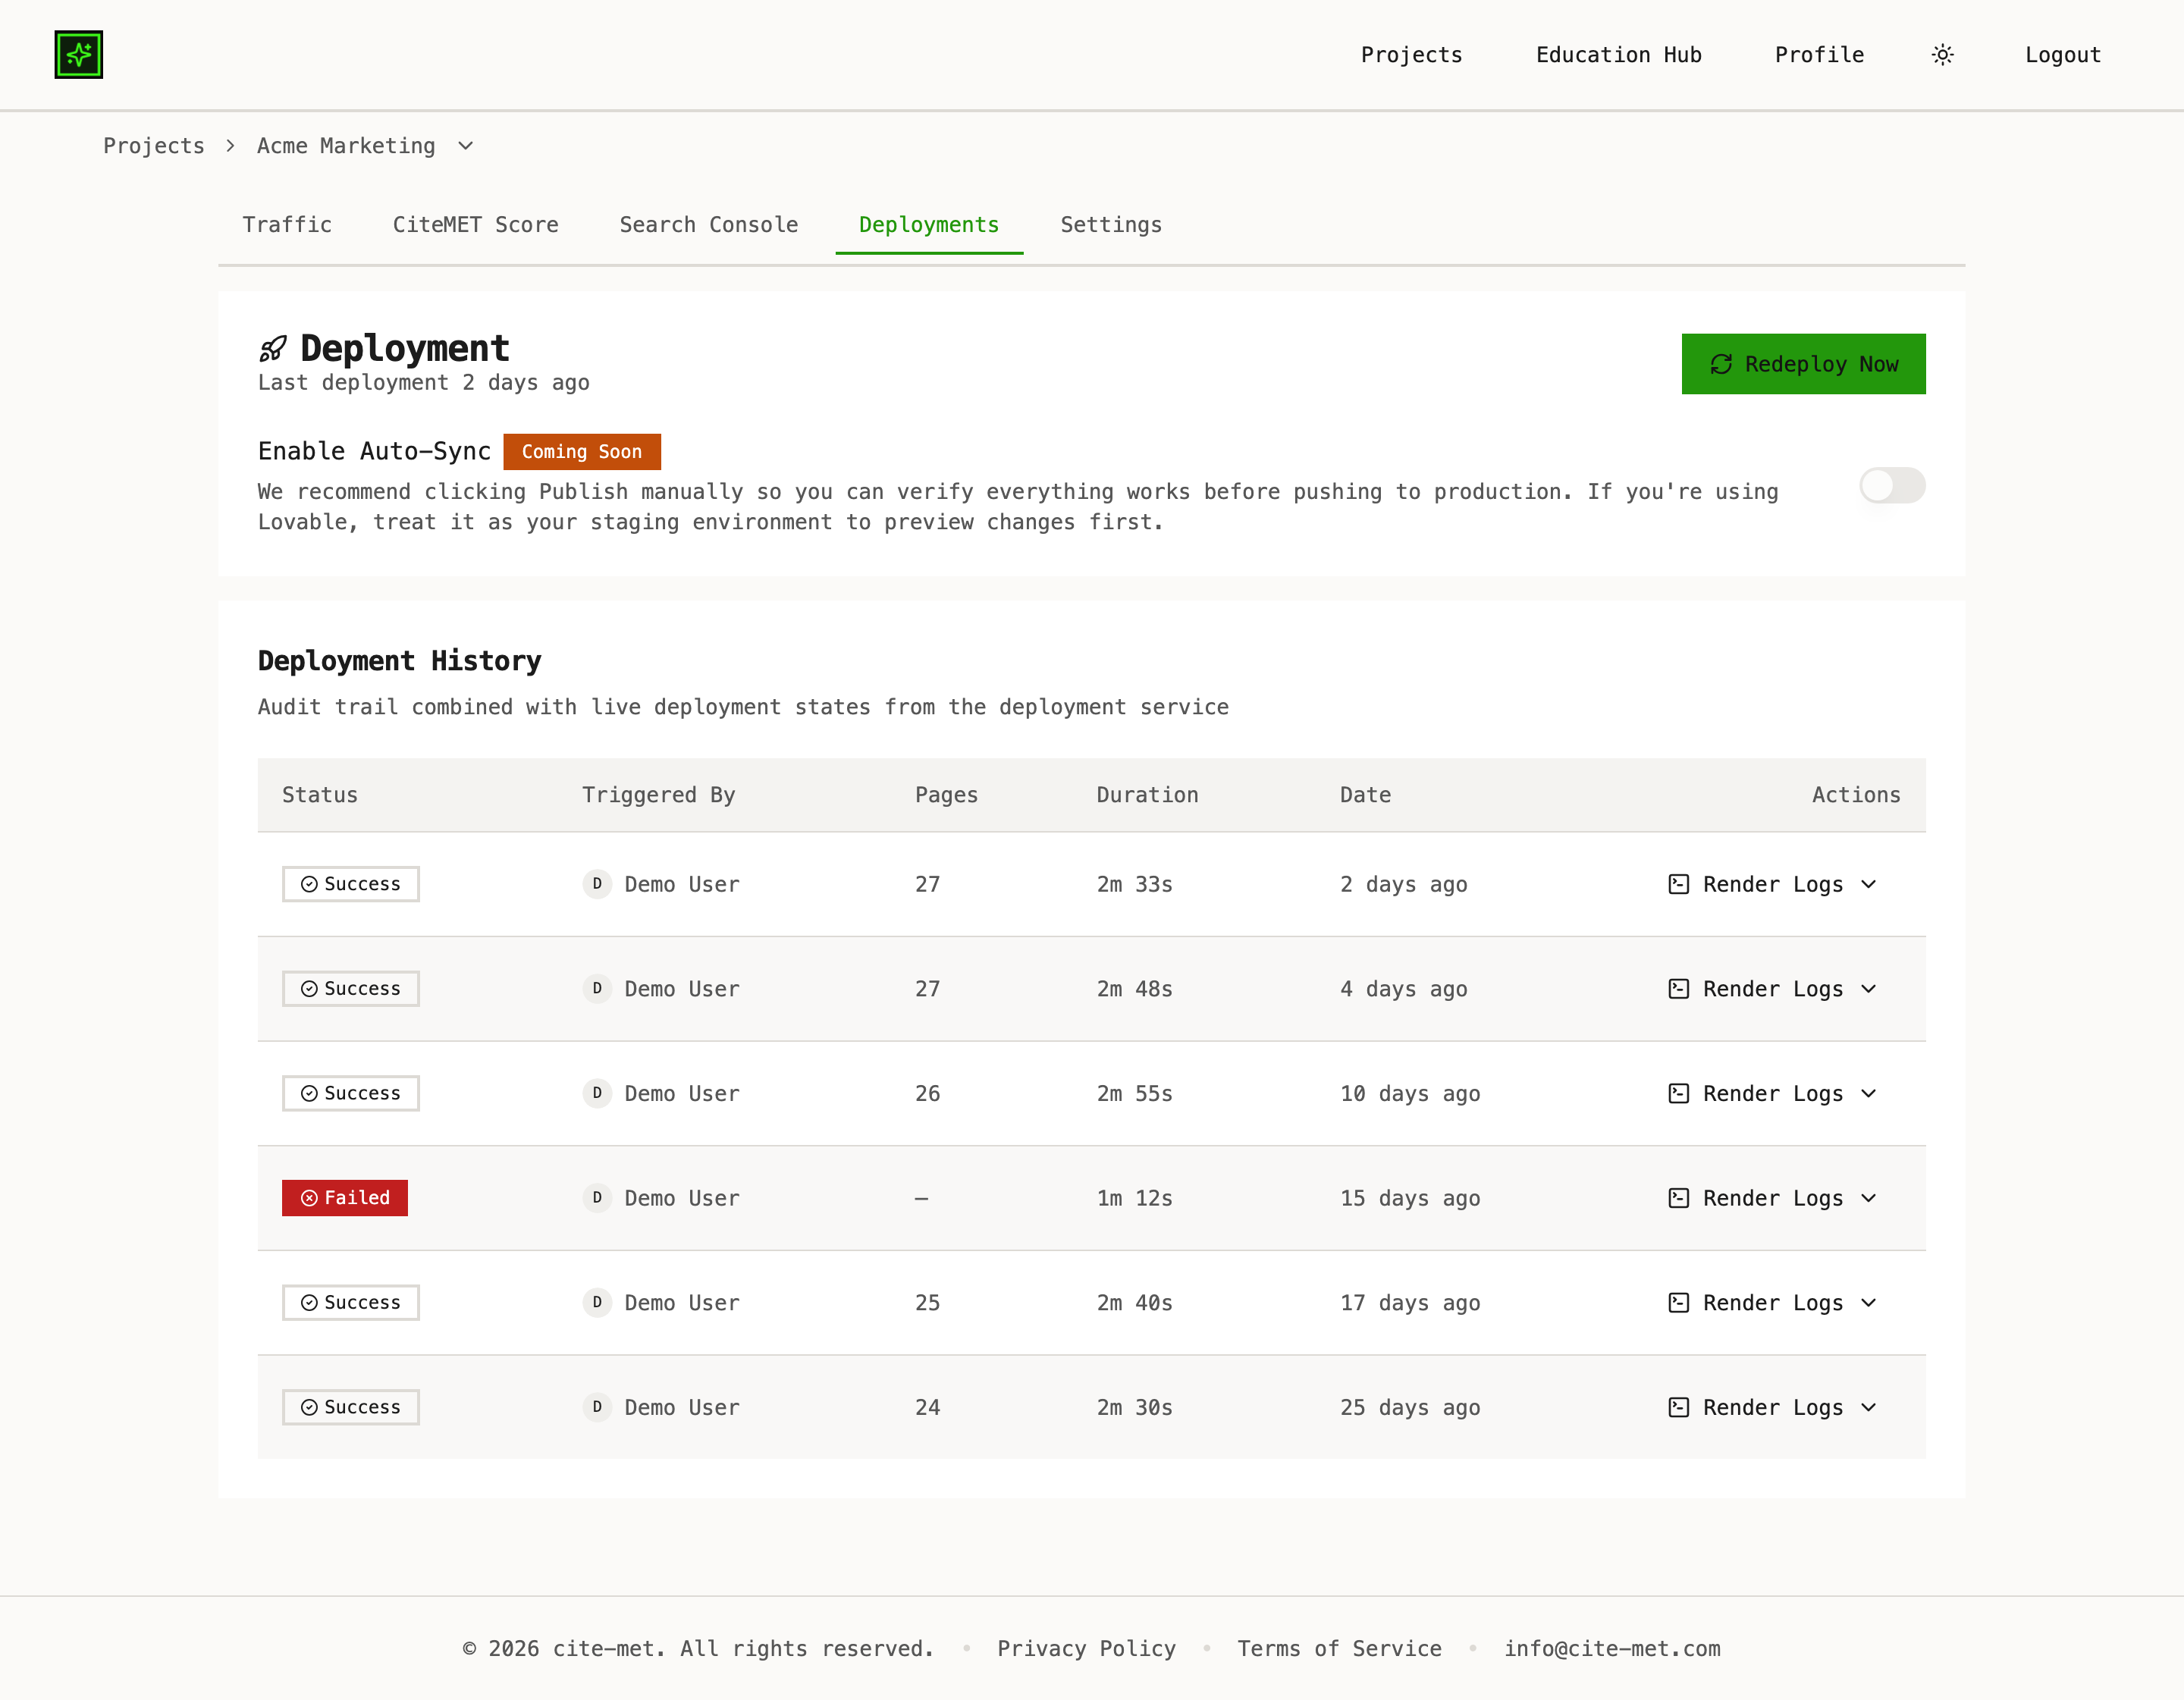The width and height of the screenshot is (2184, 1700).
Task: Click the Actions column header
Action: point(1856,795)
